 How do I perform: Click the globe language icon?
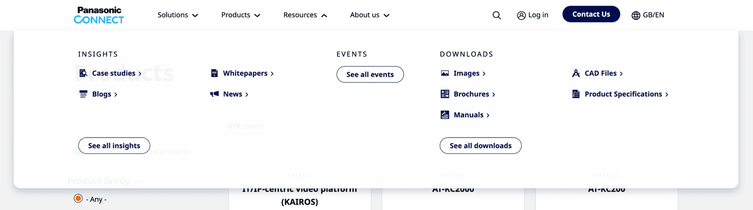pyautogui.click(x=636, y=15)
